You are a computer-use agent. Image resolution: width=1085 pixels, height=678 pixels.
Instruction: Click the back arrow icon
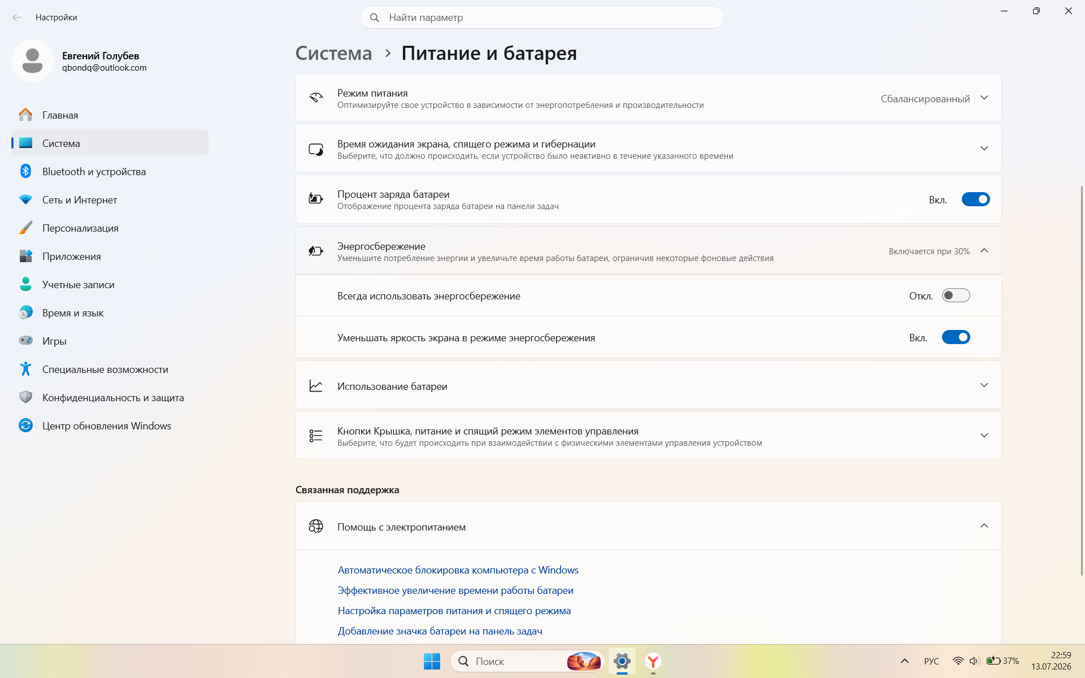(x=17, y=18)
